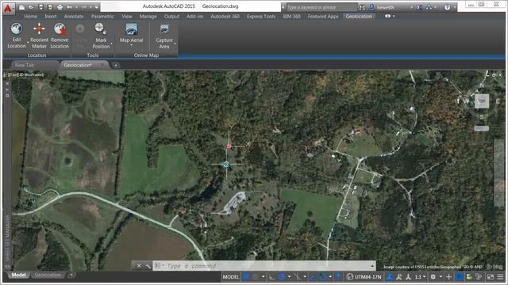Open the status bar Customization menu icon

pyautogui.click(x=501, y=277)
